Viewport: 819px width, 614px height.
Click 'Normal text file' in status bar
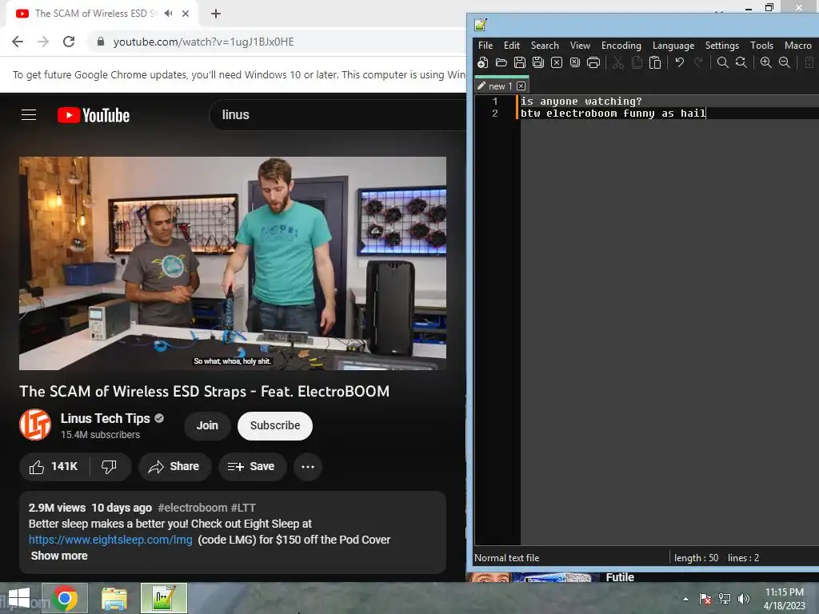(506, 557)
